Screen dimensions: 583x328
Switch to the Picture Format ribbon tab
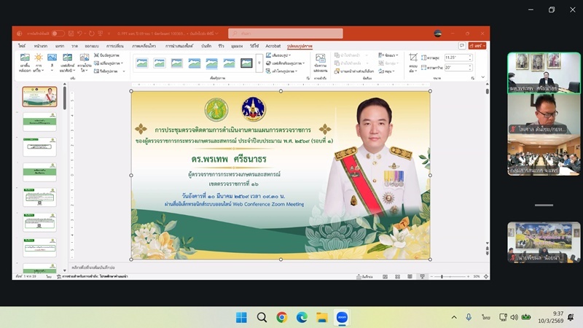click(x=300, y=46)
